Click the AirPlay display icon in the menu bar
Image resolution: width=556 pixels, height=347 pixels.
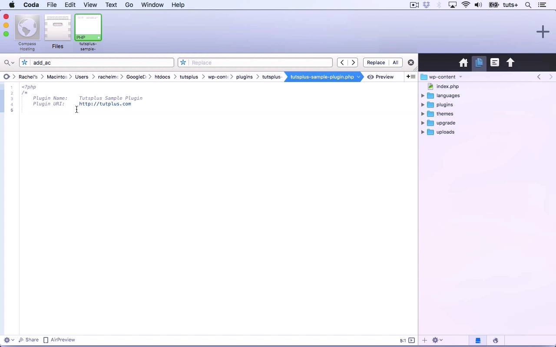(x=453, y=5)
